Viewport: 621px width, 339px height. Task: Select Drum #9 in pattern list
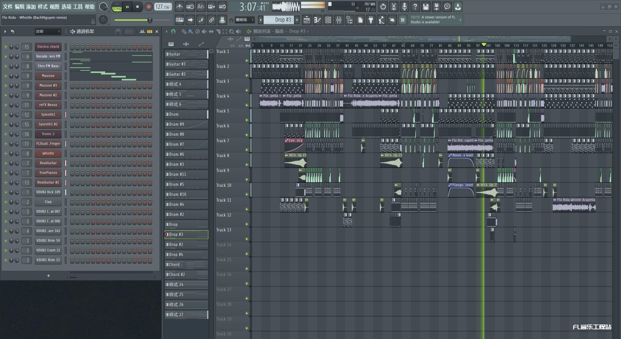coord(186,124)
